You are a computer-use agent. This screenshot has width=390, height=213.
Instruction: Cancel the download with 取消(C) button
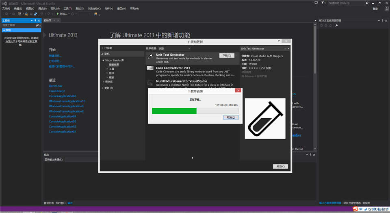231,117
